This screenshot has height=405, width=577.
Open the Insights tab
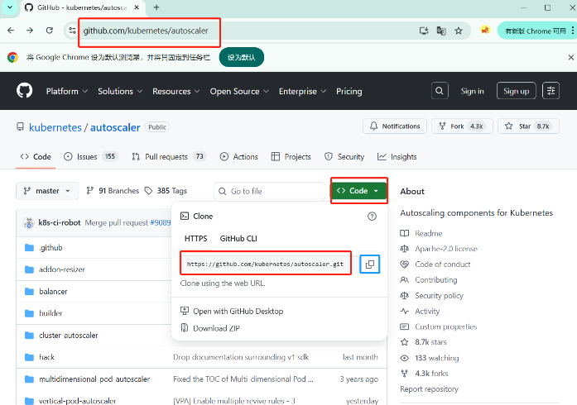coord(397,157)
